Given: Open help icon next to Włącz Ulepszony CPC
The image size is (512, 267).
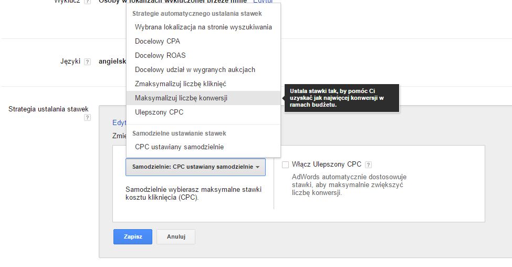Looking at the screenshot, I should (x=368, y=165).
